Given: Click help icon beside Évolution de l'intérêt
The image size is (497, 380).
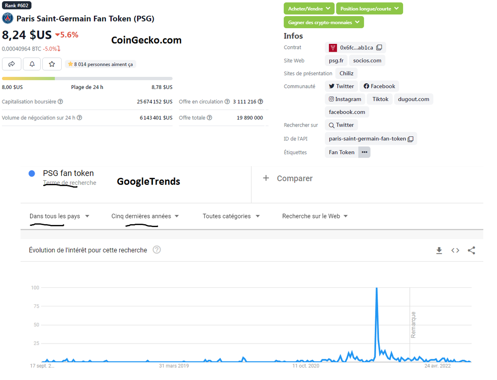Looking at the screenshot, I should (x=157, y=250).
